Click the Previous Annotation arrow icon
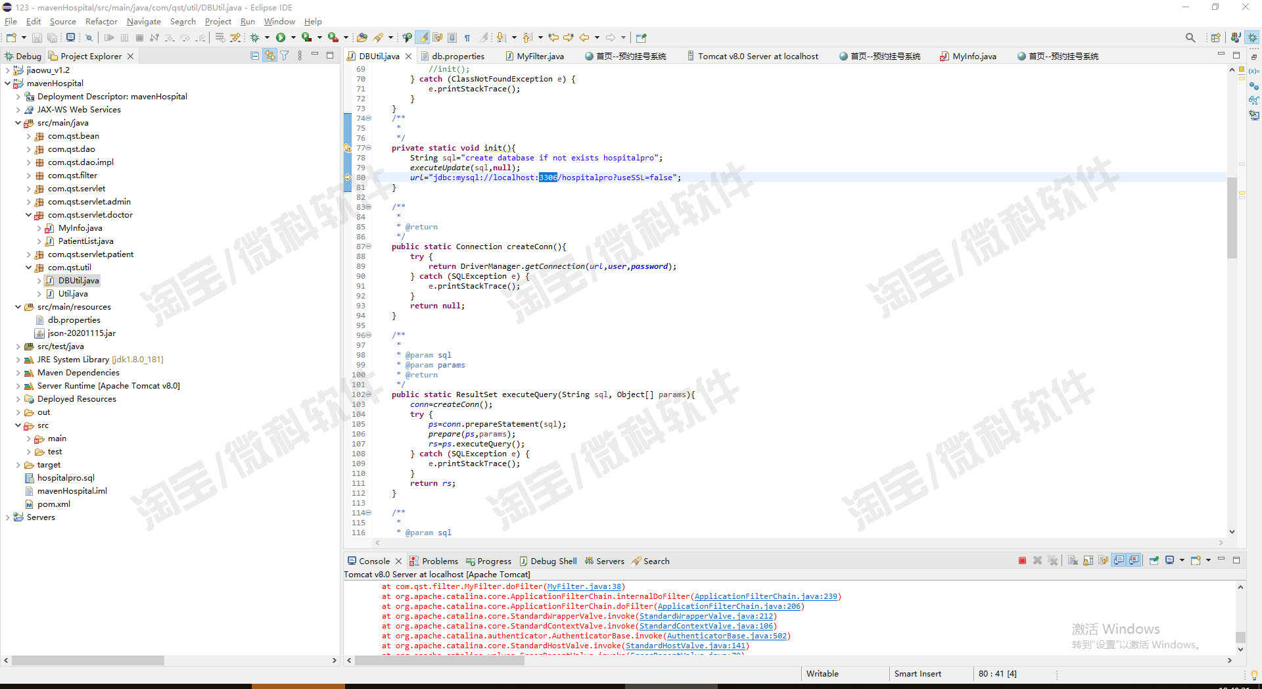This screenshot has height=689, width=1262. pos(527,37)
